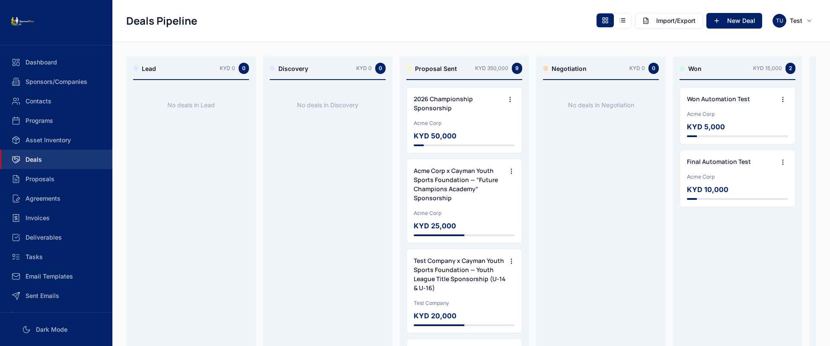
Task: Click progress bar on KYD 25,000 deal
Action: 464,235
